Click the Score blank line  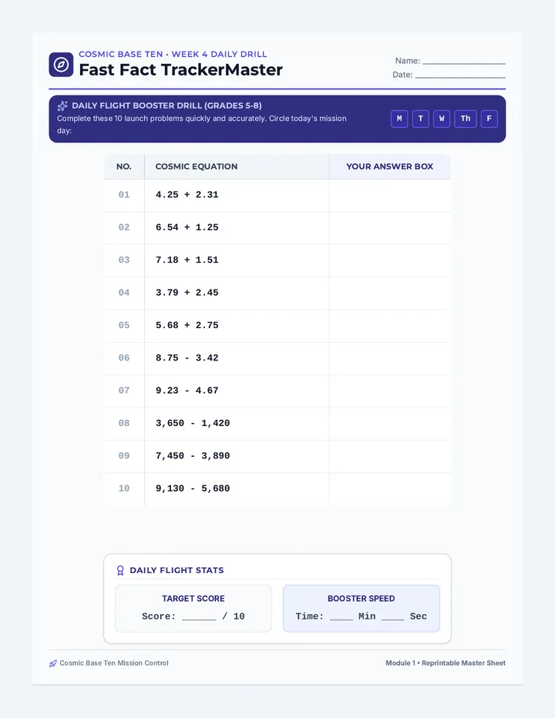(x=199, y=619)
